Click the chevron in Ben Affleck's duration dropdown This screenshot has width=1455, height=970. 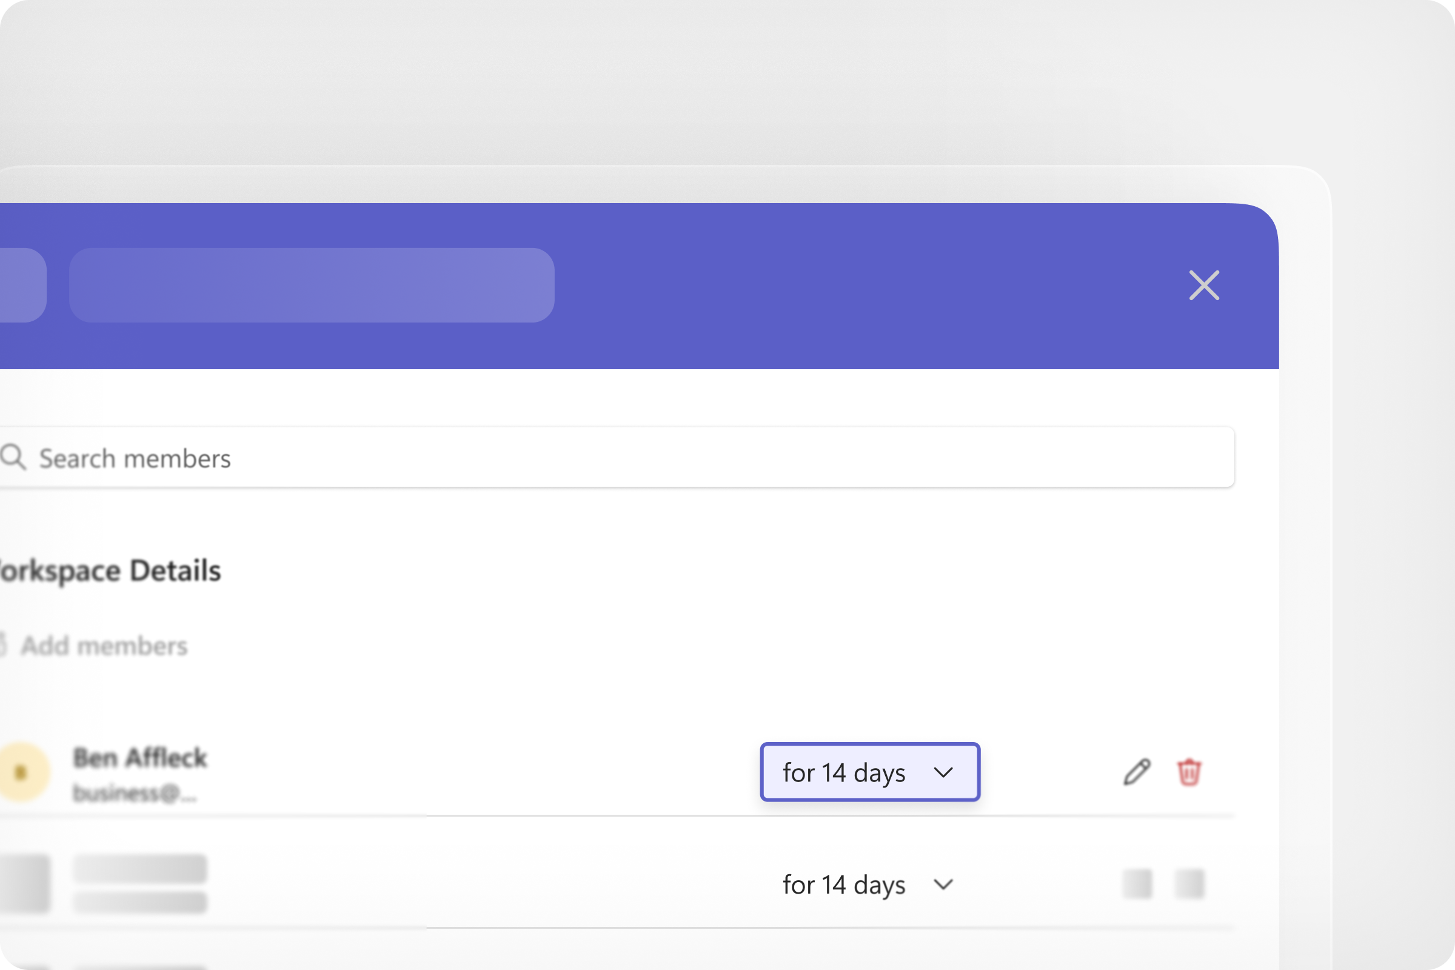[x=943, y=772]
